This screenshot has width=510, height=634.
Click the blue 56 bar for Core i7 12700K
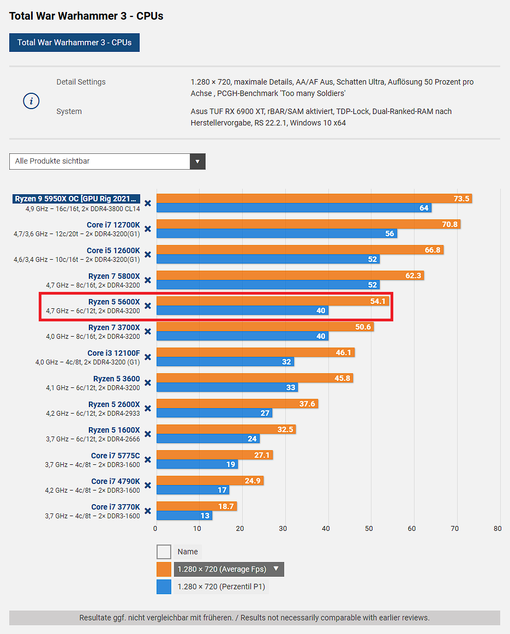pos(277,234)
